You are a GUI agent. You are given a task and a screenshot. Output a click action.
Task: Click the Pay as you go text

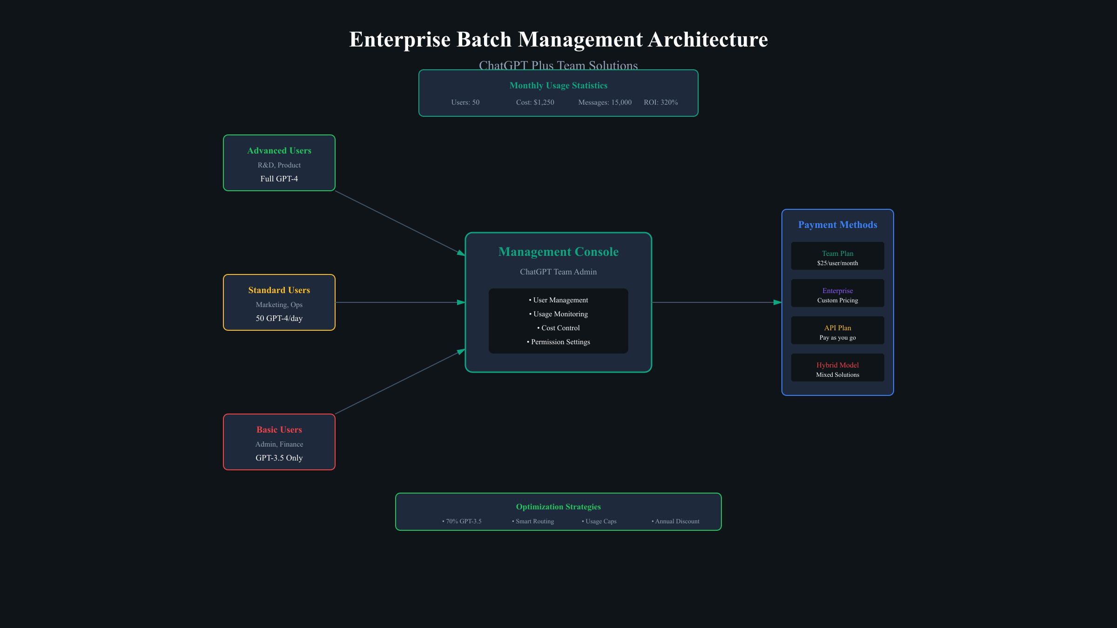[x=838, y=338]
